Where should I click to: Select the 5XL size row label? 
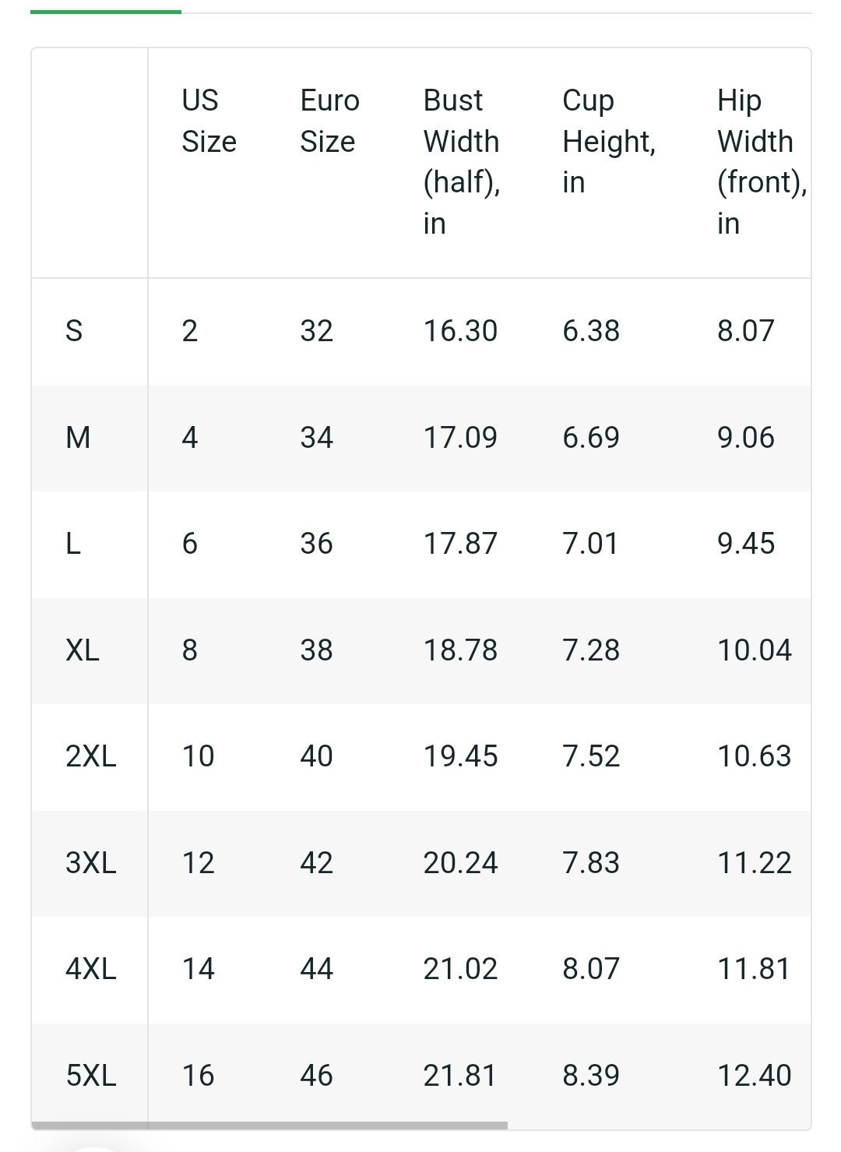tap(91, 1076)
